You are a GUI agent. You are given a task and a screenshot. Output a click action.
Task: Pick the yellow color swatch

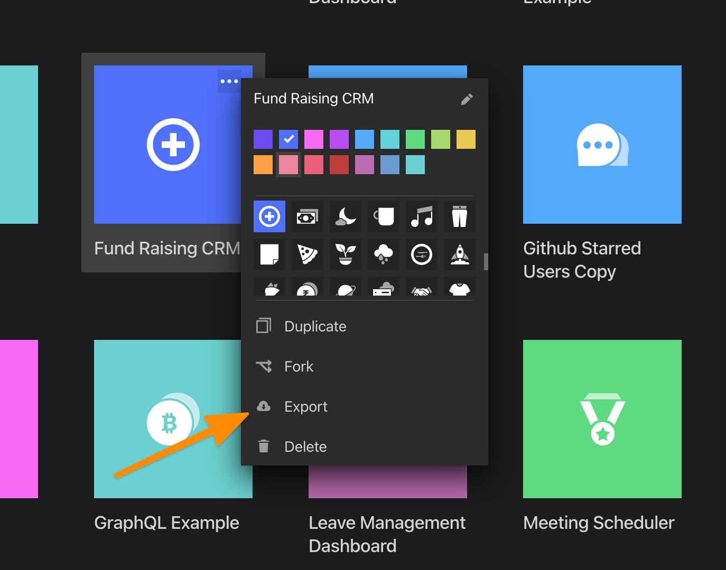coord(466,139)
